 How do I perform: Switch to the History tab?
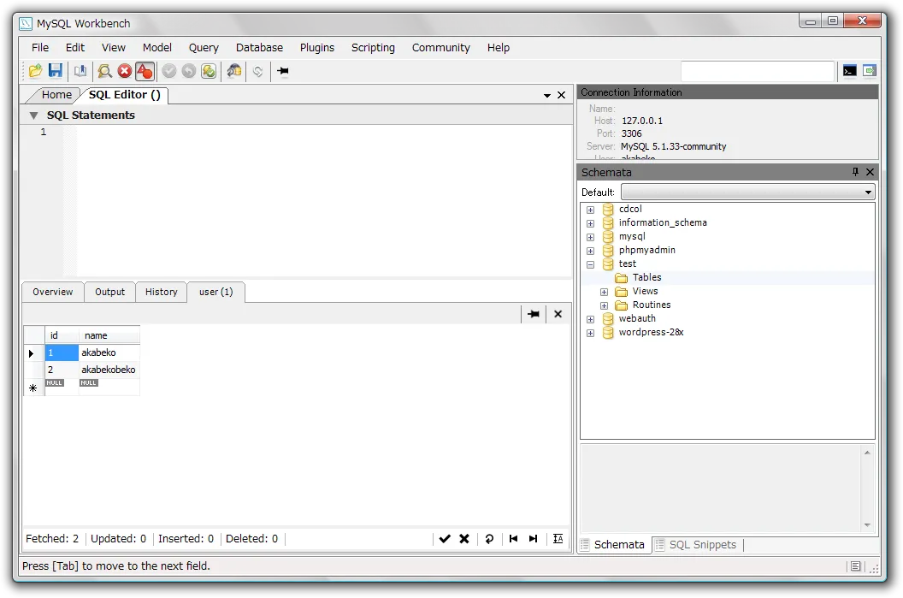coord(161,292)
